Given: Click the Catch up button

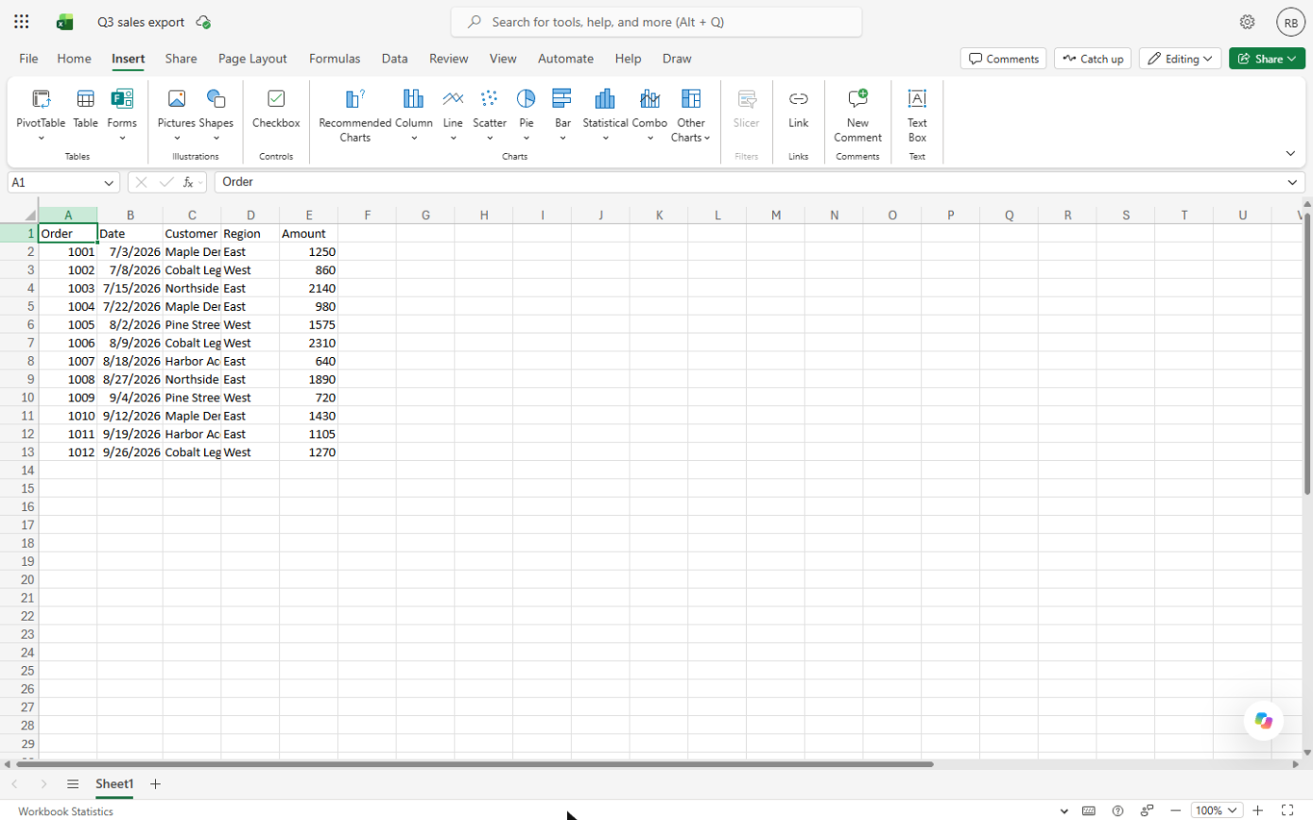Looking at the screenshot, I should [x=1093, y=59].
